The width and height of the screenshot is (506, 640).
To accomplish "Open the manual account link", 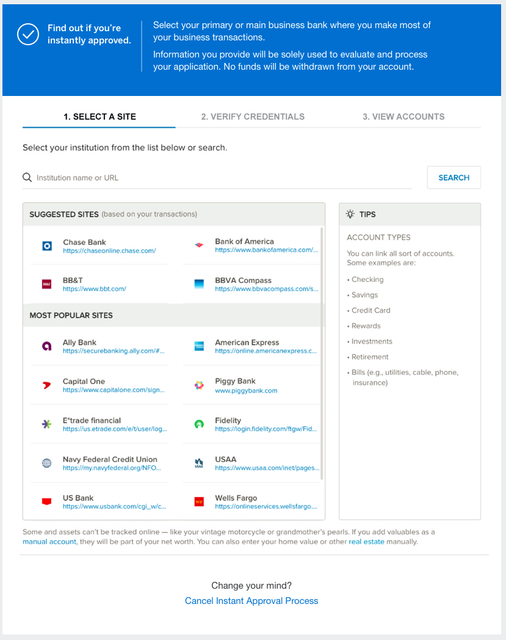I will tap(49, 542).
